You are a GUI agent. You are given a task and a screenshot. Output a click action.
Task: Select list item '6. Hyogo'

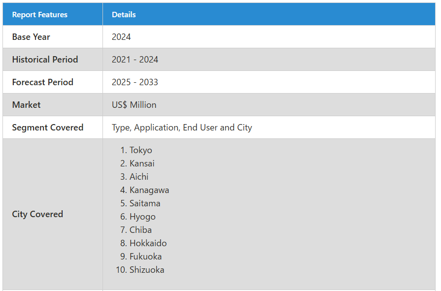point(138,217)
